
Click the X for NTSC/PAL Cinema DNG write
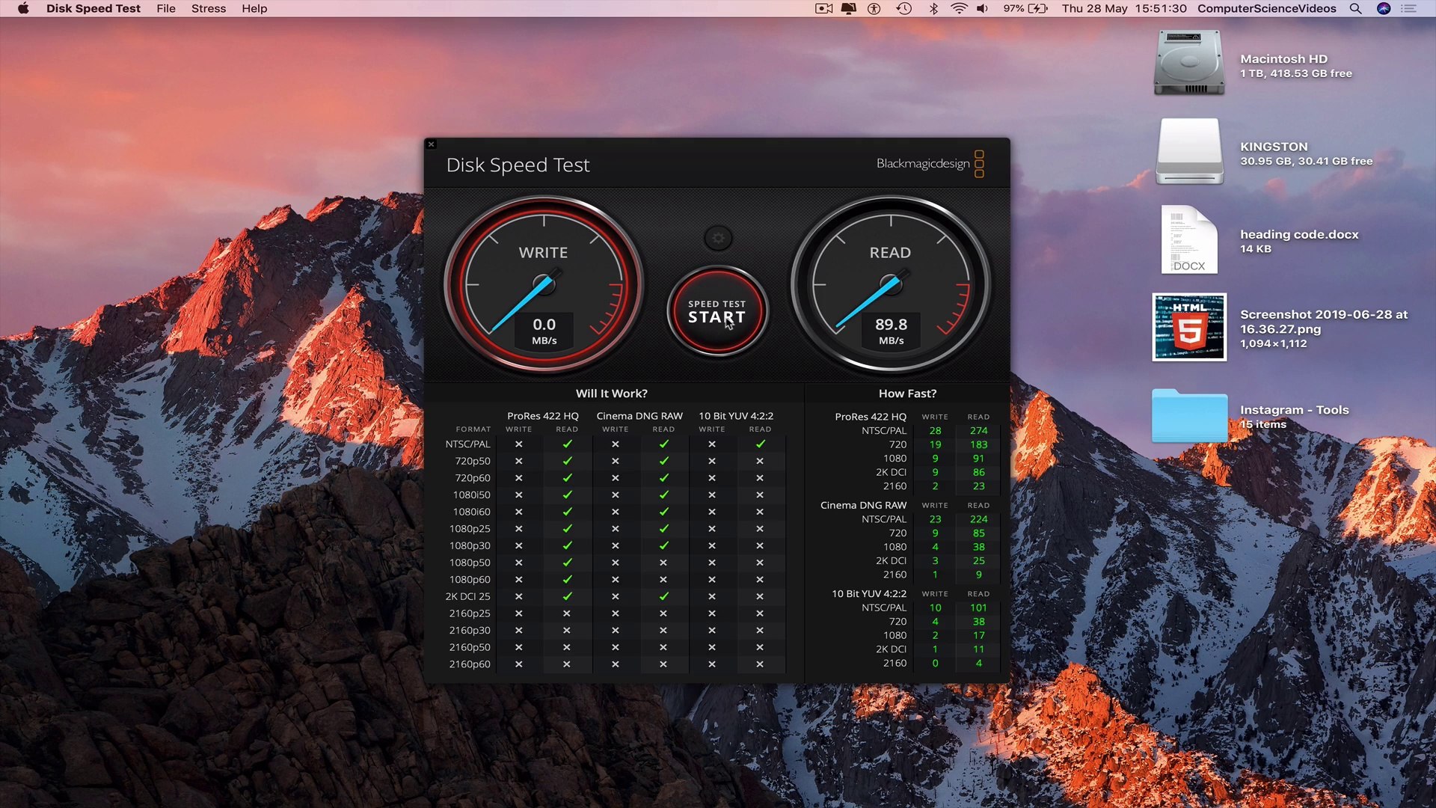point(615,444)
